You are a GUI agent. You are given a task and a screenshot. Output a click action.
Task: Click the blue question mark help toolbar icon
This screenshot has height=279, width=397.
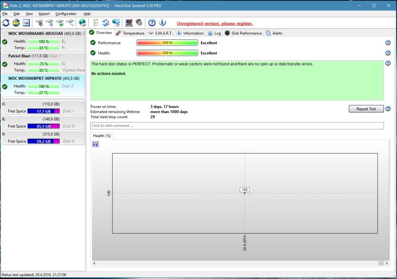[x=152, y=23]
